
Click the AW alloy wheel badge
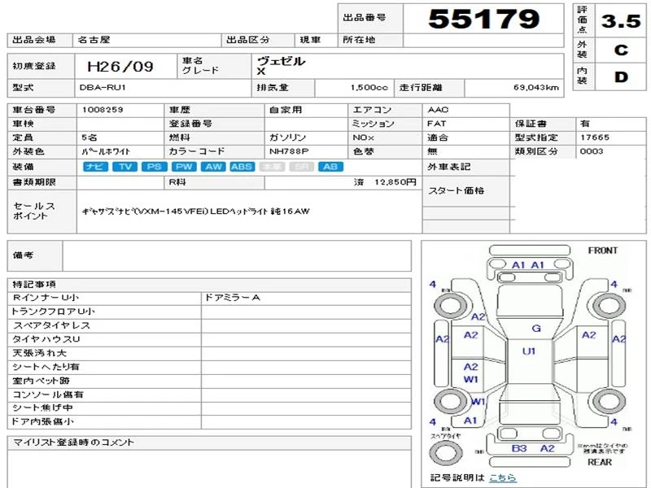click(213, 167)
